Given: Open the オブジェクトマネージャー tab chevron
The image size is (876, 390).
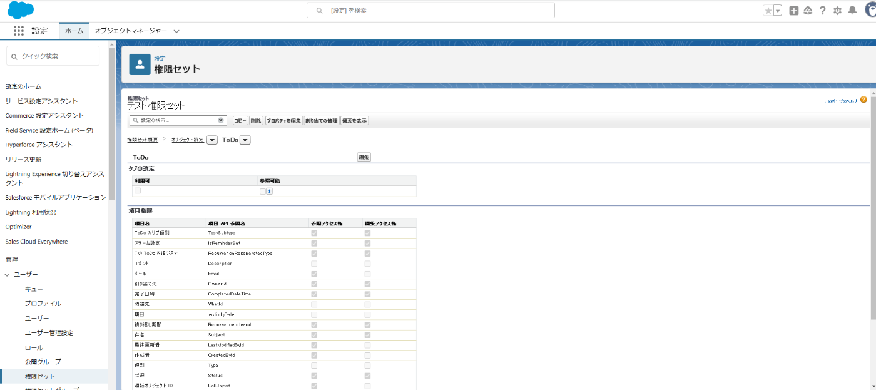Looking at the screenshot, I should click(x=176, y=31).
